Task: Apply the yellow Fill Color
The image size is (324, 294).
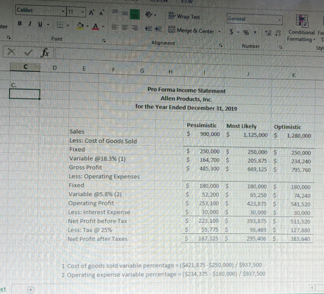Action: (80, 26)
